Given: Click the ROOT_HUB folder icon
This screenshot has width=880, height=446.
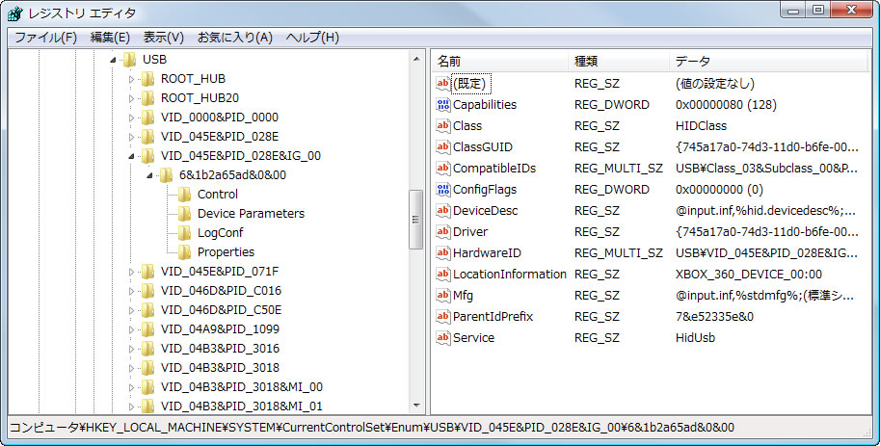Looking at the screenshot, I should click(x=148, y=79).
